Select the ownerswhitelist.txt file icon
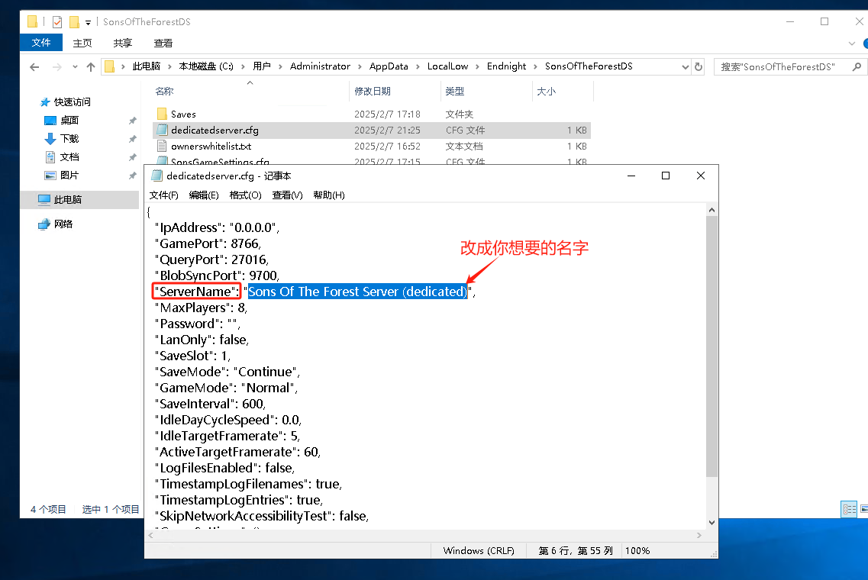This screenshot has height=580, width=868. [x=162, y=146]
